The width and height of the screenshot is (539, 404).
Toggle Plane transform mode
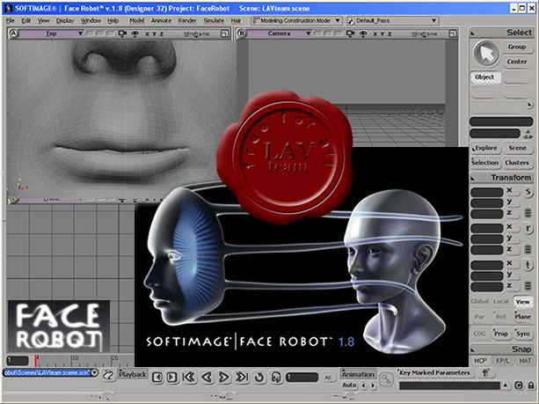coord(522,317)
